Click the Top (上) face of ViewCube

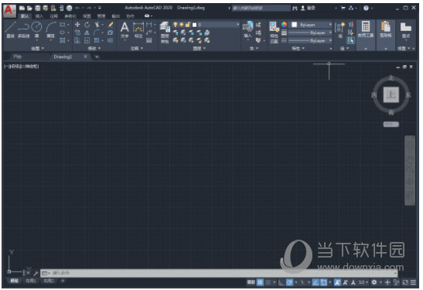391,94
